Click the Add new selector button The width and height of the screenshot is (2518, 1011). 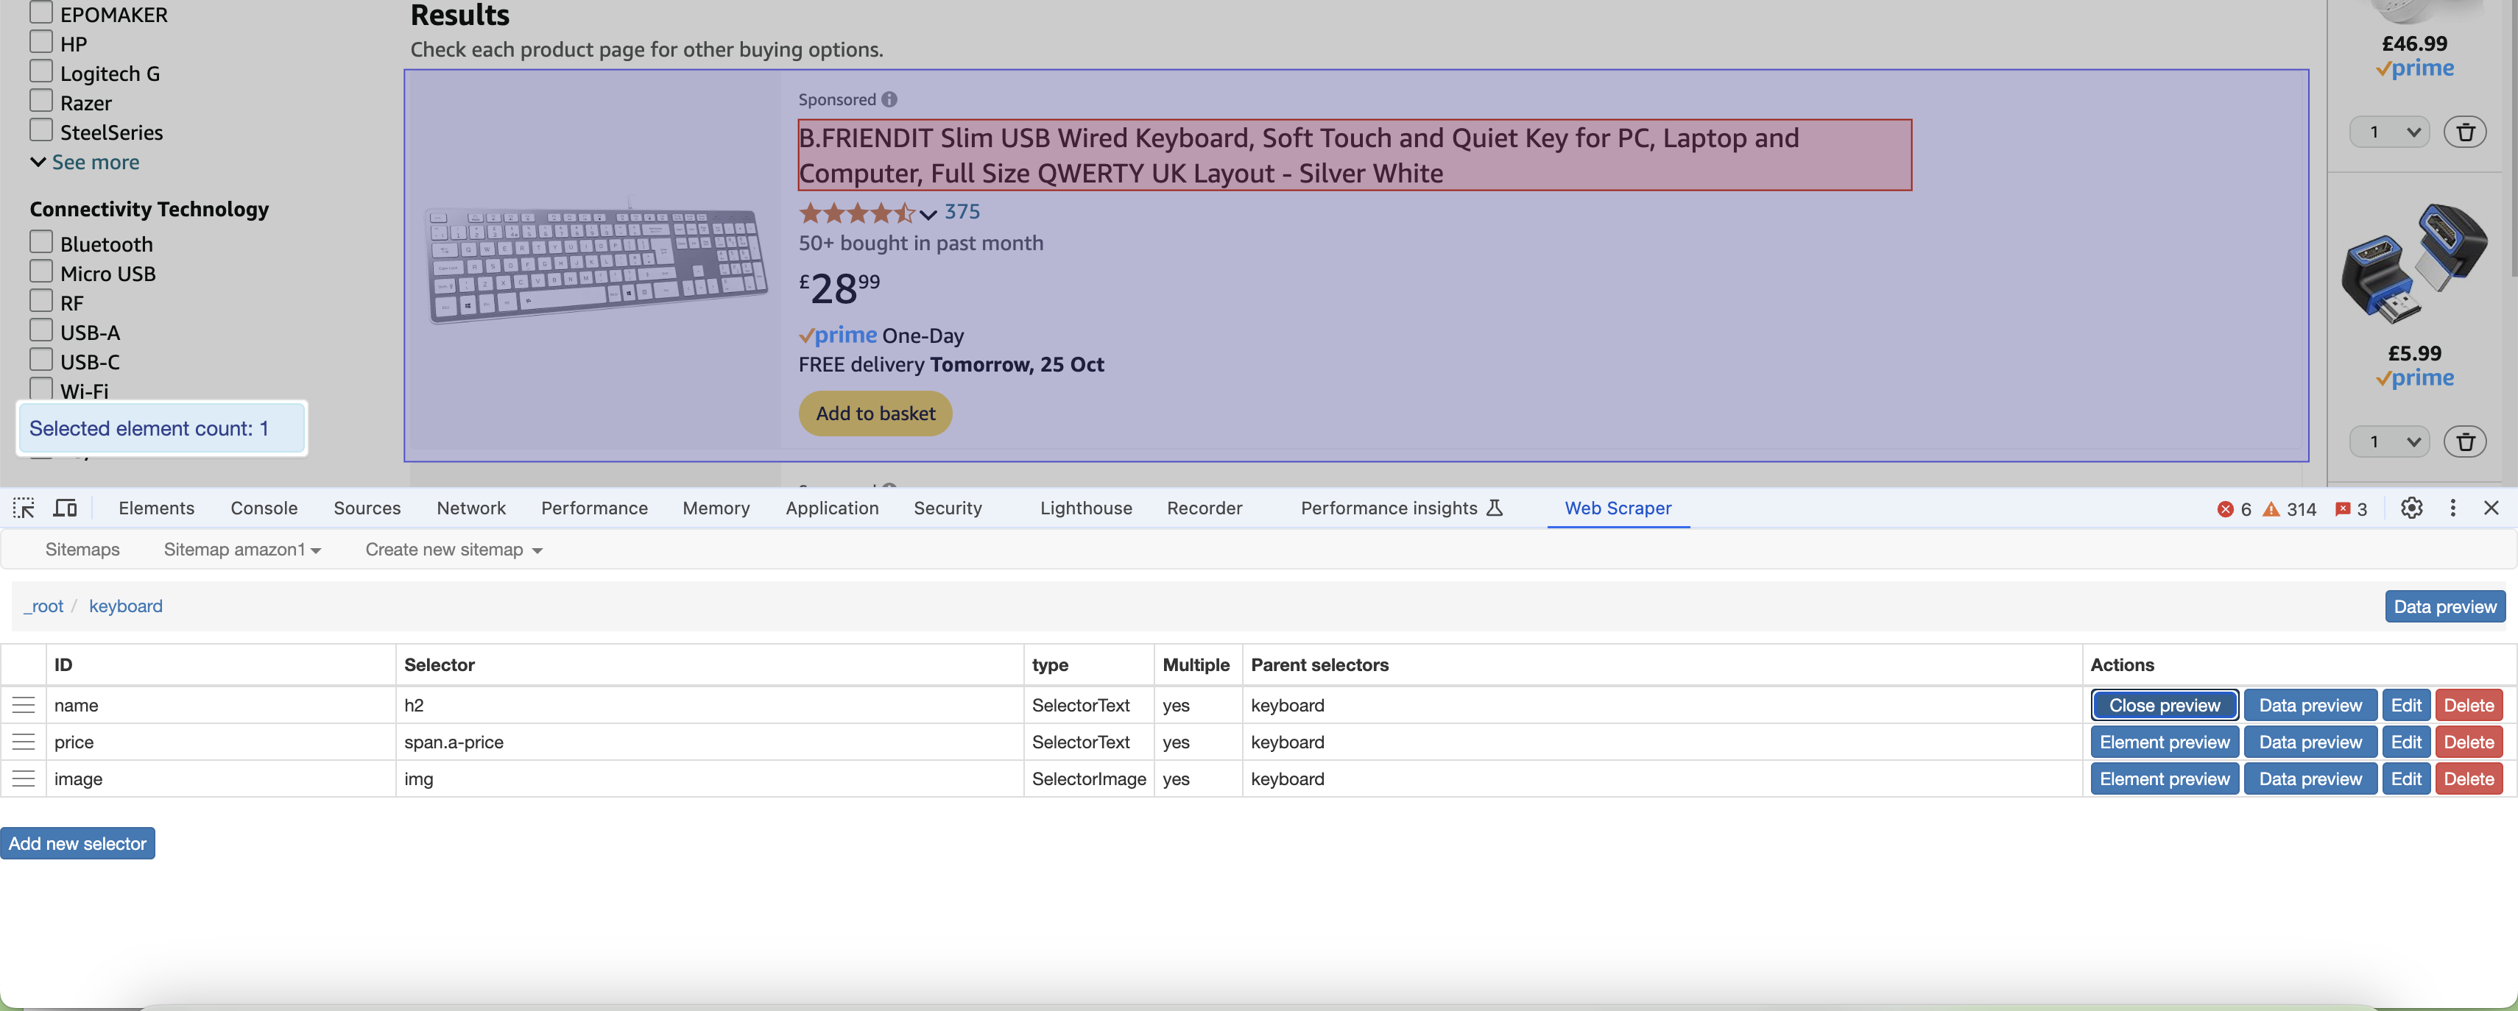tap(77, 843)
